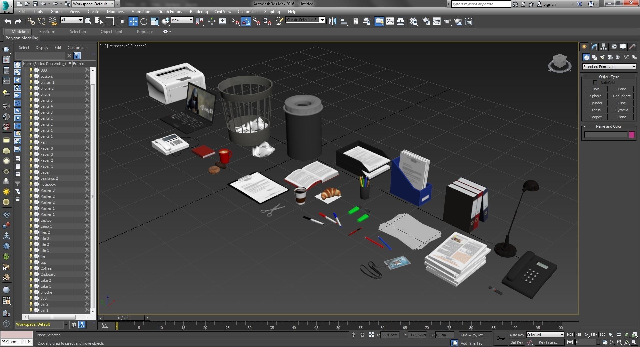Select the Undo arrow in main toolbar
The width and height of the screenshot is (640, 347).
coord(8,21)
